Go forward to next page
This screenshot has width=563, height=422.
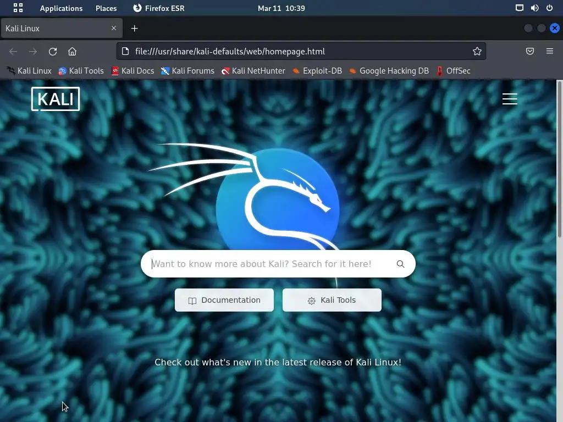pos(33,51)
